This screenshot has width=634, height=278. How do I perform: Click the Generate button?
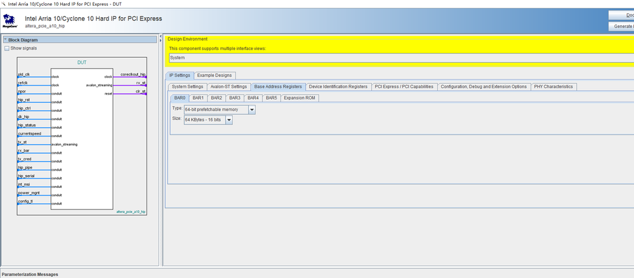point(621,26)
